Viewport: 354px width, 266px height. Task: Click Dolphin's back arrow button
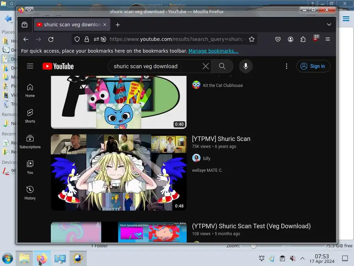pyautogui.click(x=8, y=19)
